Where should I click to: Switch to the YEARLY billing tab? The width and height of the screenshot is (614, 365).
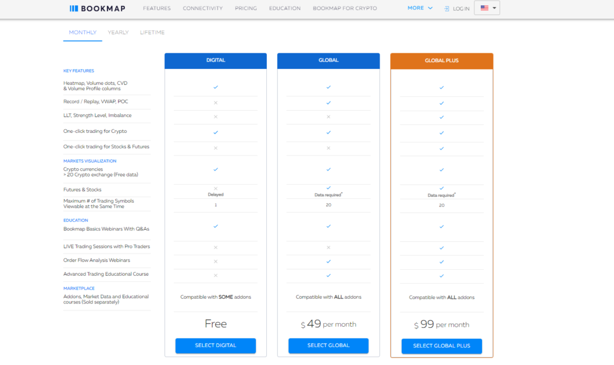coord(118,32)
